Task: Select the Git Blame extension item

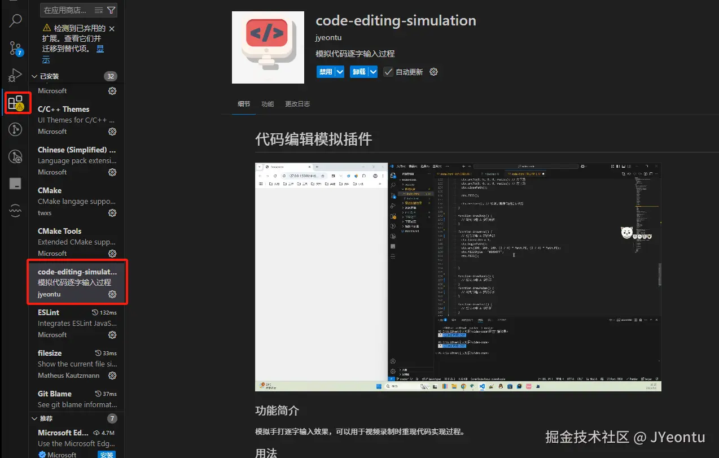Action: pyautogui.click(x=77, y=399)
